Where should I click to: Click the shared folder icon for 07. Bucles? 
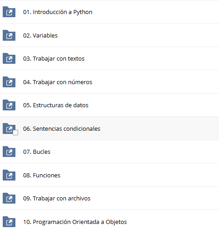[x=9, y=152]
